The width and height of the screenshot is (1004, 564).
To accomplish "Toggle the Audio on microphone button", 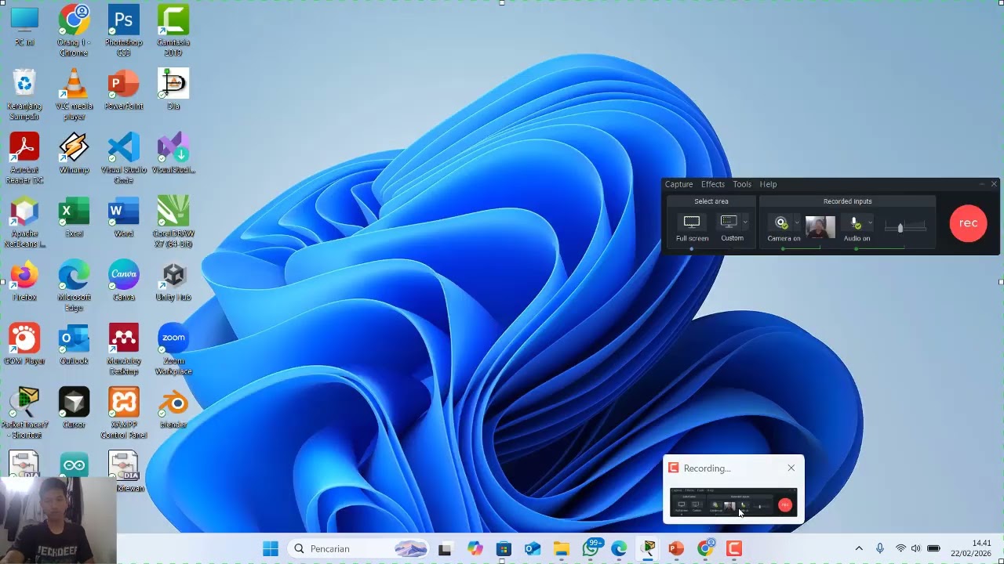I will point(856,228).
